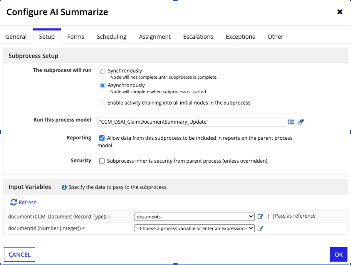Screen dimensions: 351x265
Task: Open the documents variable dropdown
Action: [194, 217]
